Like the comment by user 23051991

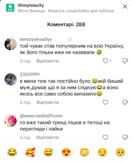(x=105, y=102)
